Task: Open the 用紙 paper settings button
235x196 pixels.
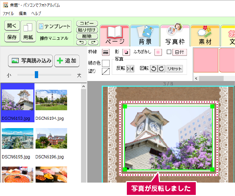Action: (28, 31)
